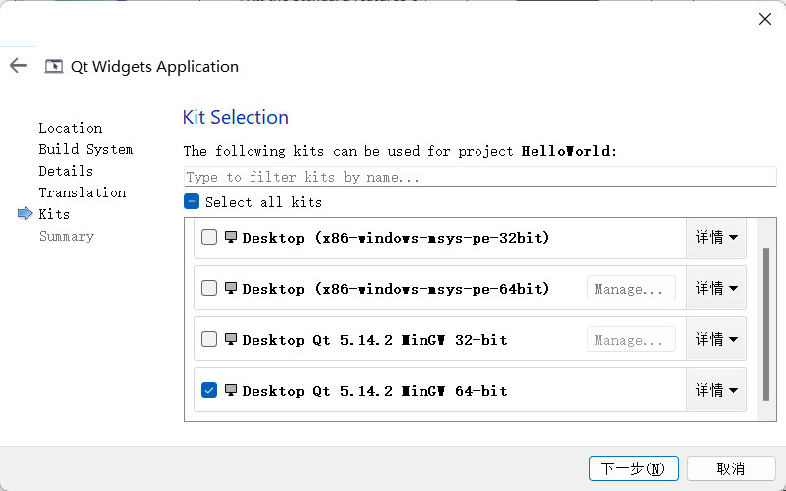Uncheck Desktop Qt 5.14.2 MinGW 64-bit kit
Image resolution: width=786 pixels, height=491 pixels.
tap(209, 390)
